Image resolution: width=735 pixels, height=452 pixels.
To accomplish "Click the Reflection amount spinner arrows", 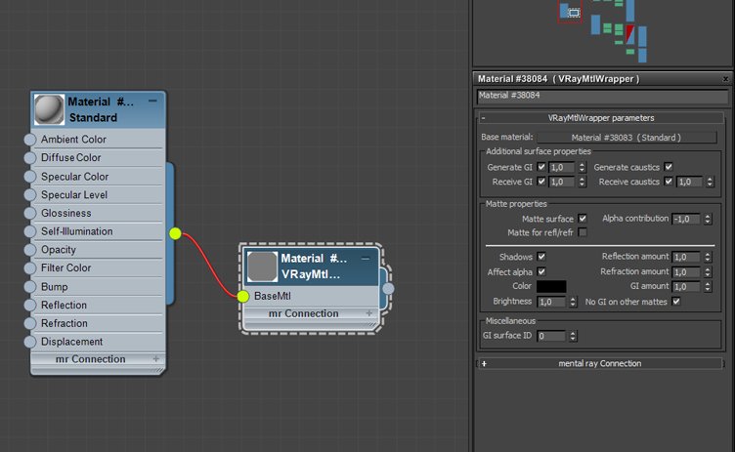I will click(x=708, y=257).
